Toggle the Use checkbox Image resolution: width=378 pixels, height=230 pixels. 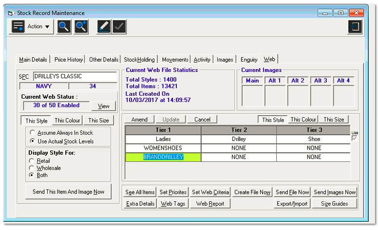[355, 138]
